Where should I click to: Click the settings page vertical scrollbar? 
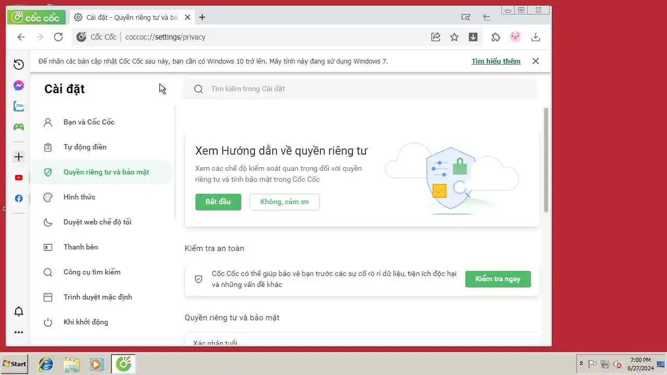click(546, 160)
